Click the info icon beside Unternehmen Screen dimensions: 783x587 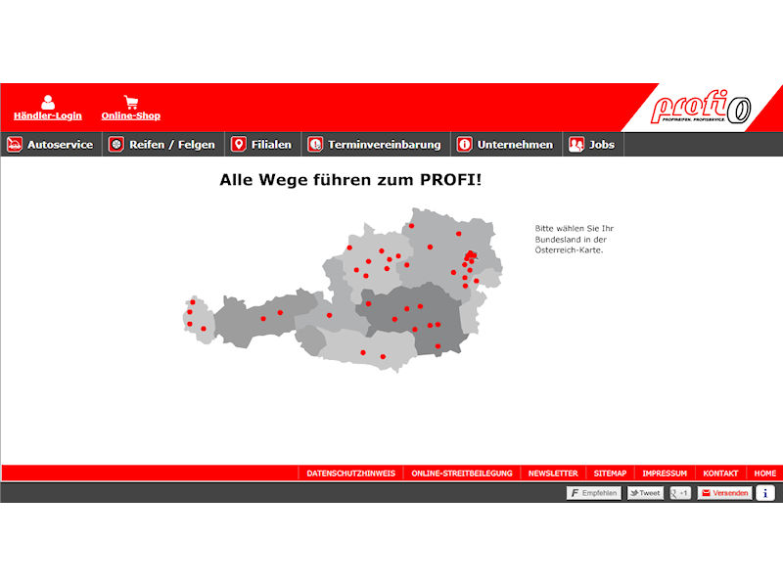click(x=464, y=145)
